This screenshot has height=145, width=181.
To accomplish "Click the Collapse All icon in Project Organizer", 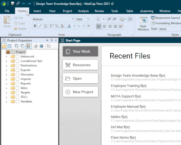I will pos(22,46).
